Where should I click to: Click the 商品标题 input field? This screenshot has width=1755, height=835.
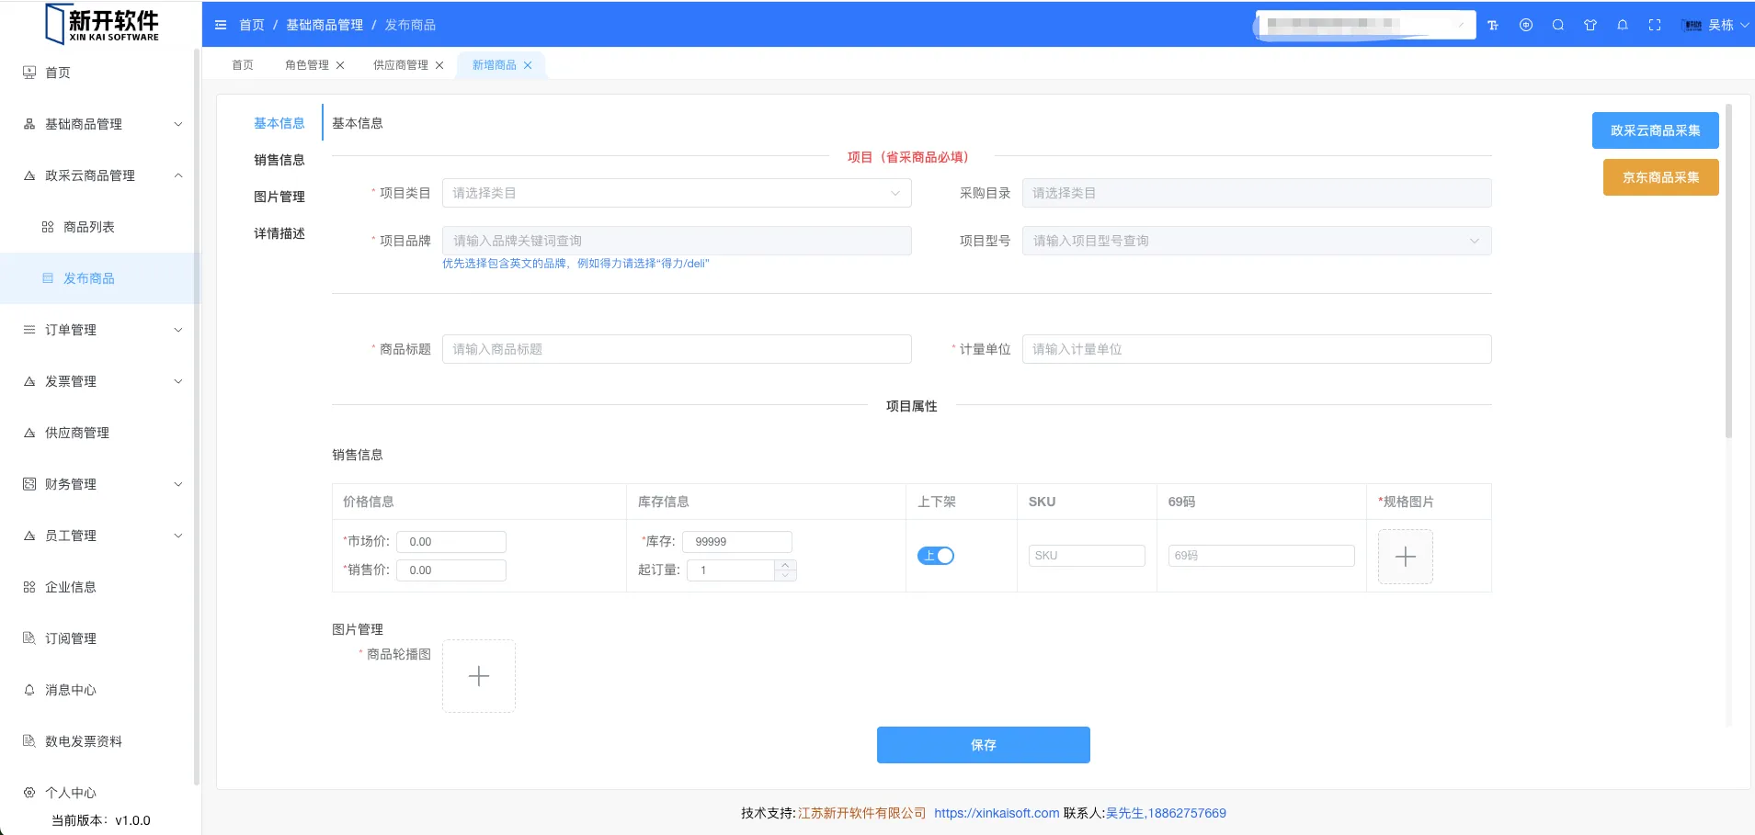677,349
